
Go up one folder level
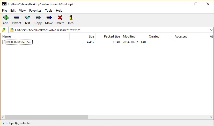click(x=4, y=30)
